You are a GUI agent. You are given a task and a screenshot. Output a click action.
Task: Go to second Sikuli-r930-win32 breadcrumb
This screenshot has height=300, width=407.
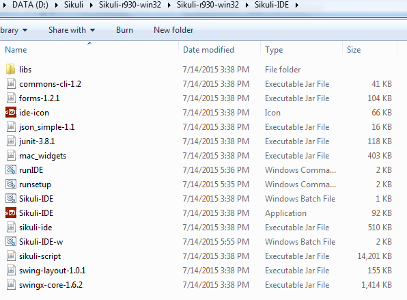coord(208,5)
